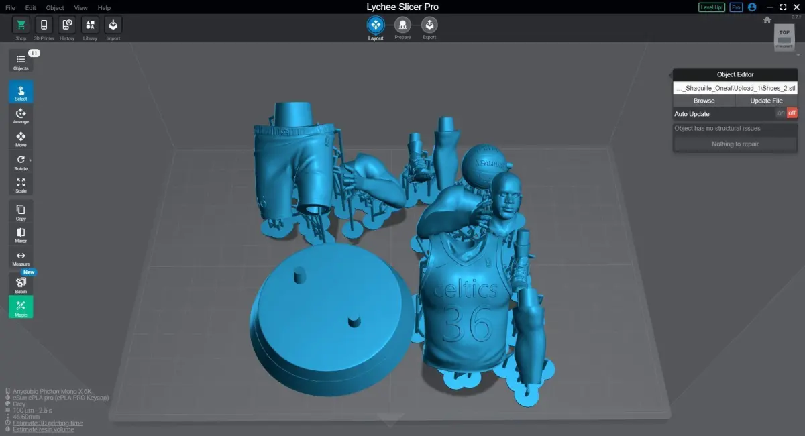This screenshot has height=436, width=805.
Task: Open the user account profile icon
Action: click(x=753, y=7)
